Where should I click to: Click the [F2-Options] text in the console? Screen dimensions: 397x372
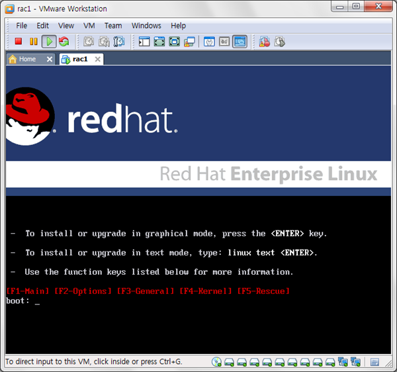click(83, 291)
